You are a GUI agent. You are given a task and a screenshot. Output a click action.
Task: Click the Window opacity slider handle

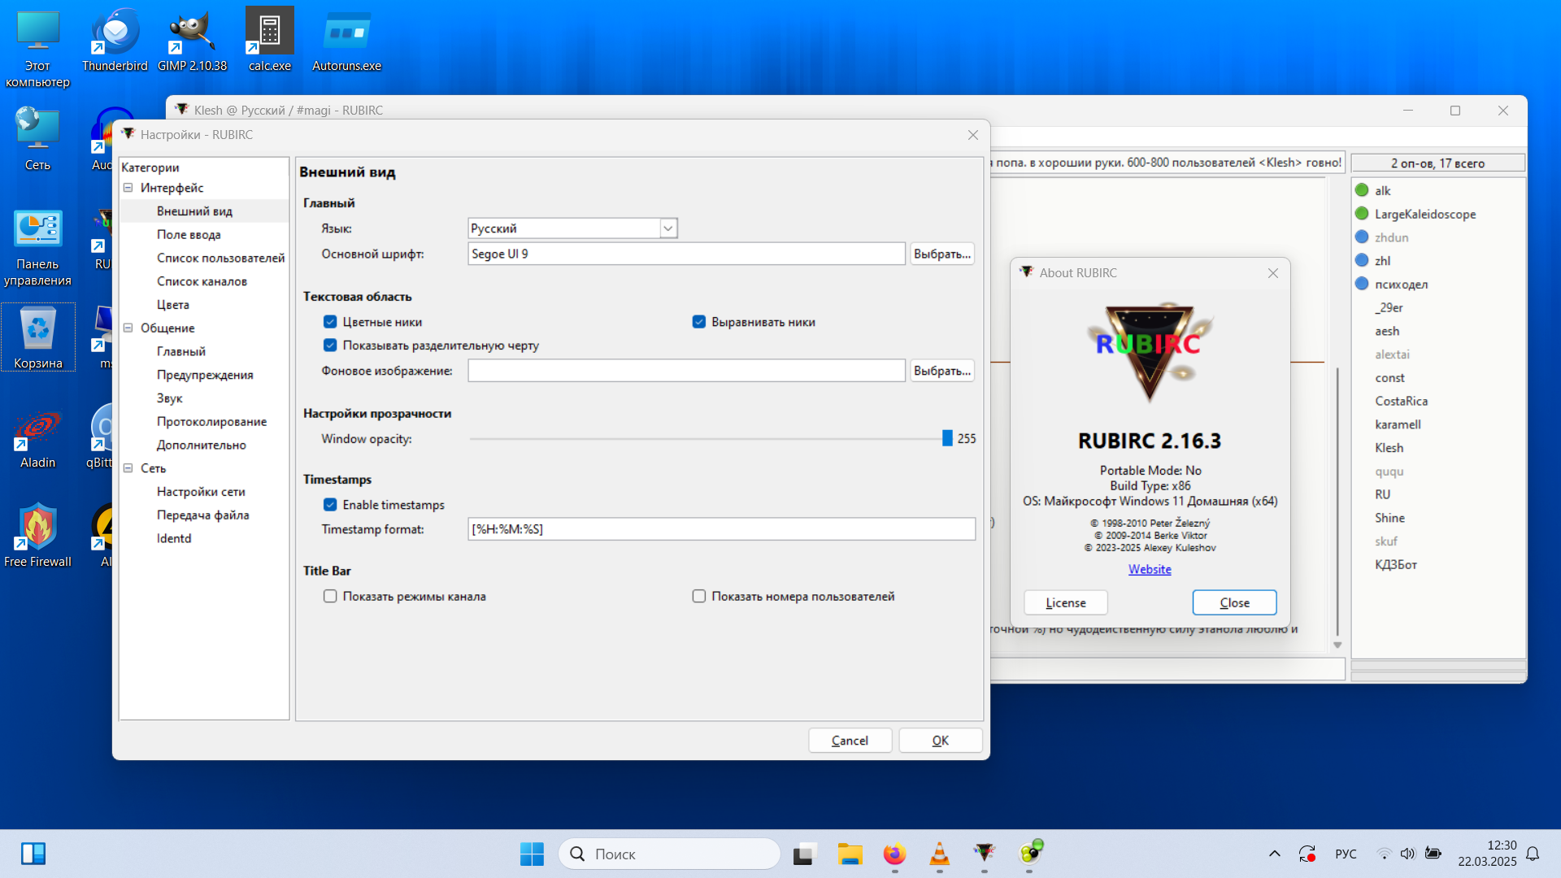point(947,439)
